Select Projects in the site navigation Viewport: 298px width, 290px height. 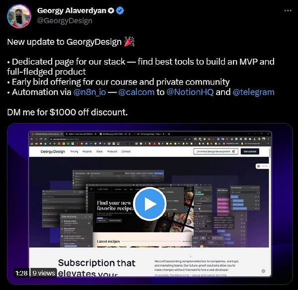coord(87,152)
